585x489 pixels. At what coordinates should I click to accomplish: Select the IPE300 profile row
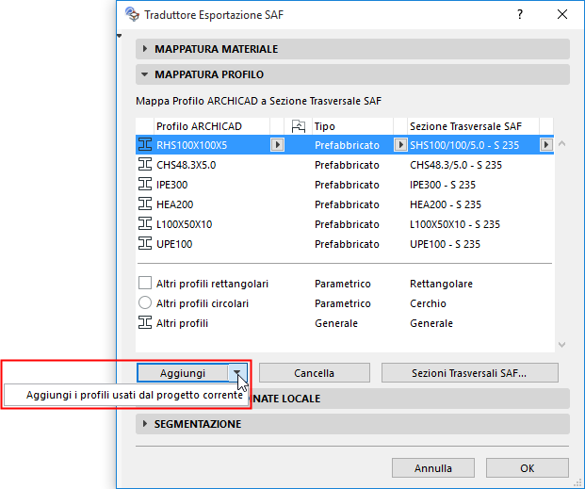[345, 185]
